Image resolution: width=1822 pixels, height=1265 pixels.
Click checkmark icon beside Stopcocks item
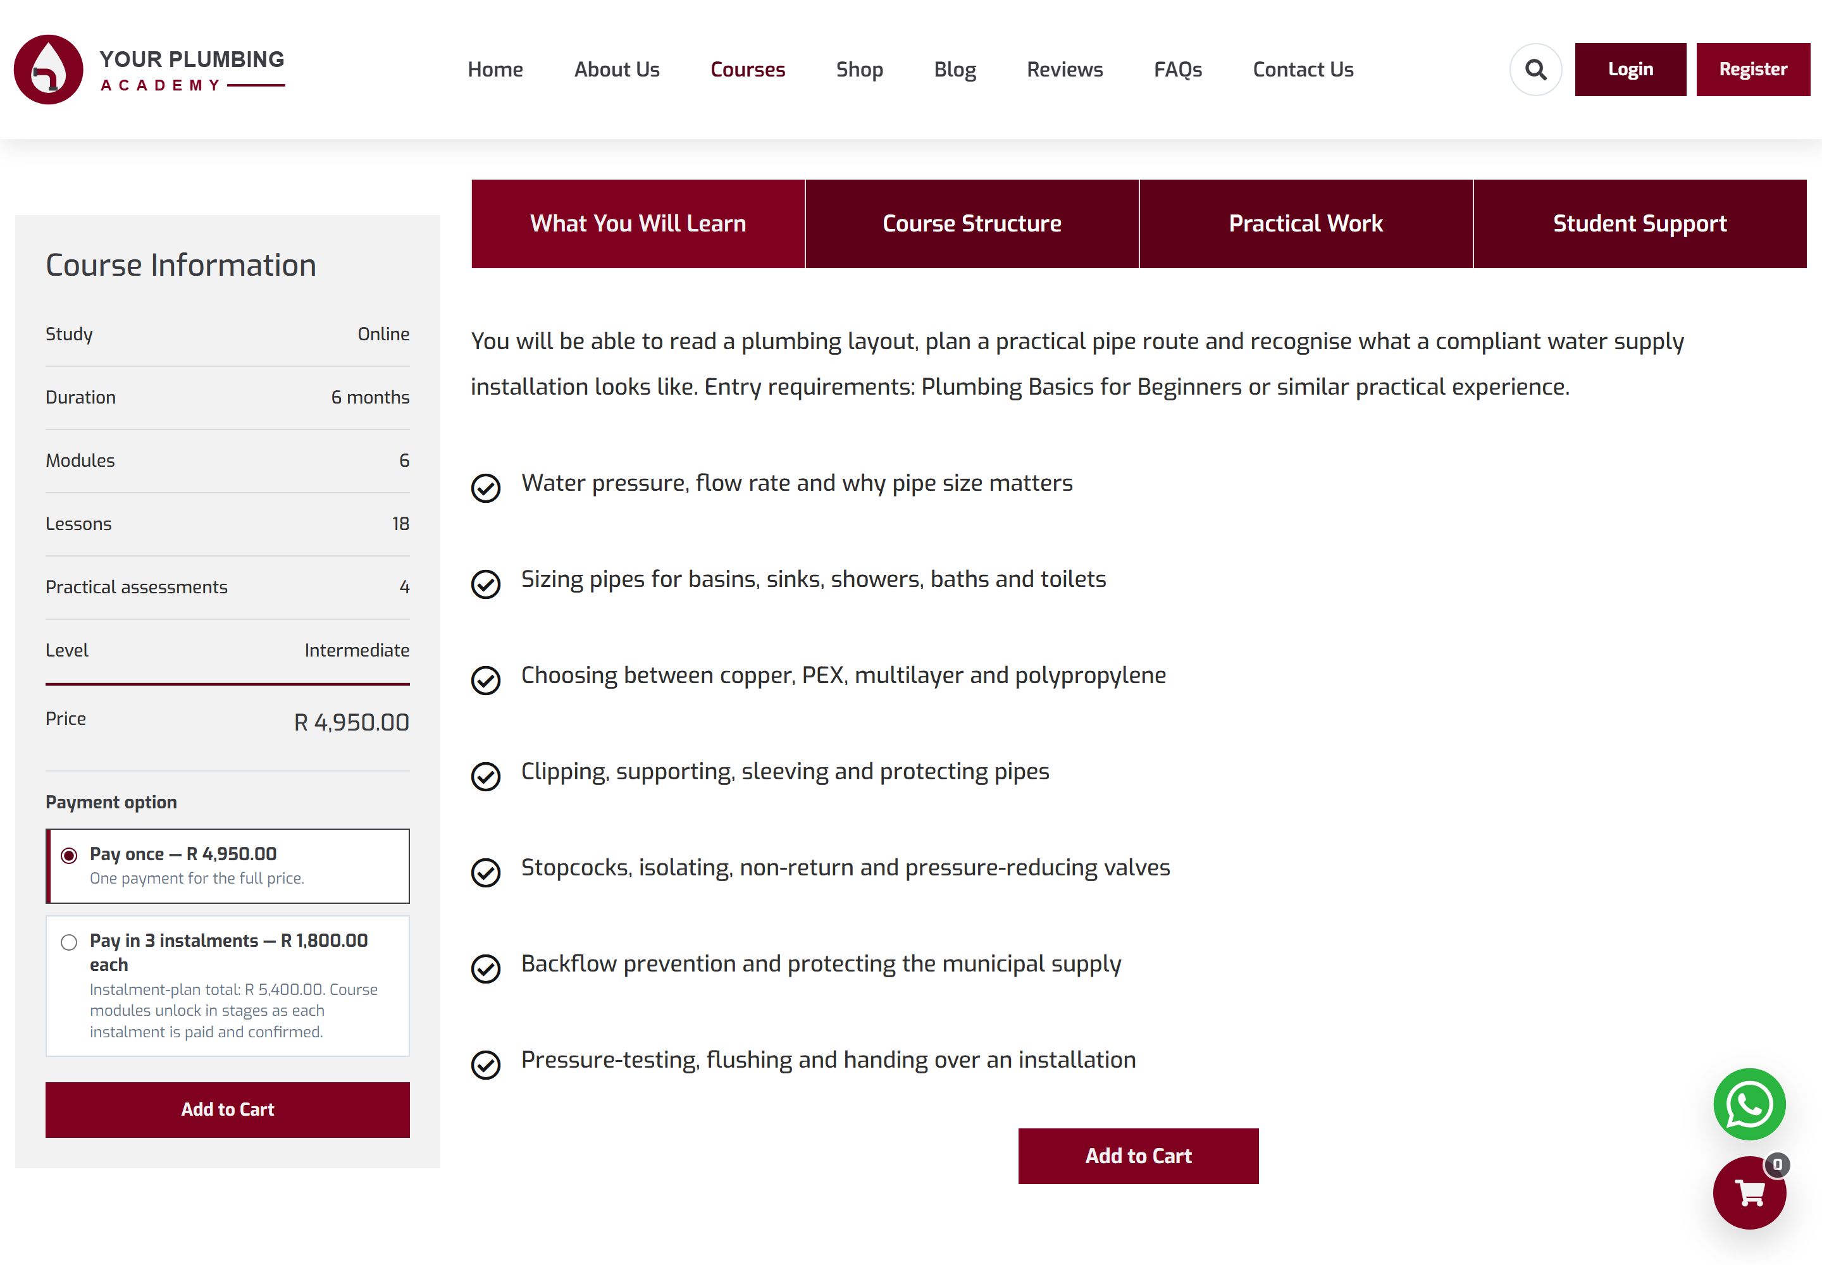pos(485,873)
